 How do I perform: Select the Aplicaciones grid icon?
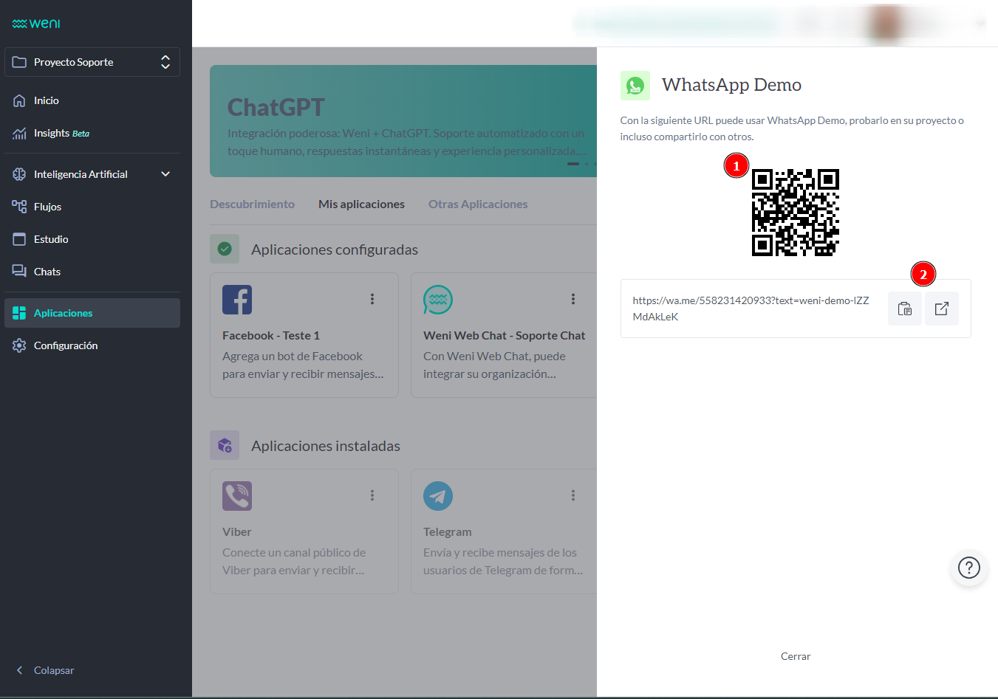click(18, 312)
